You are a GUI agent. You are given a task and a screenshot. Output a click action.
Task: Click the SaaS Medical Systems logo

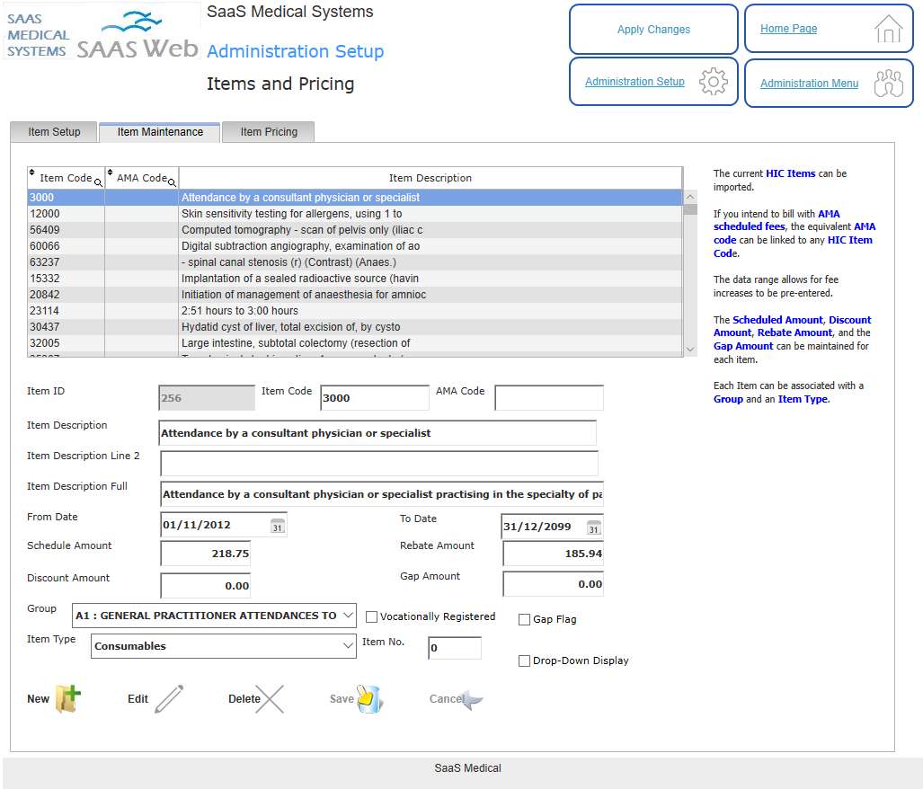click(102, 32)
